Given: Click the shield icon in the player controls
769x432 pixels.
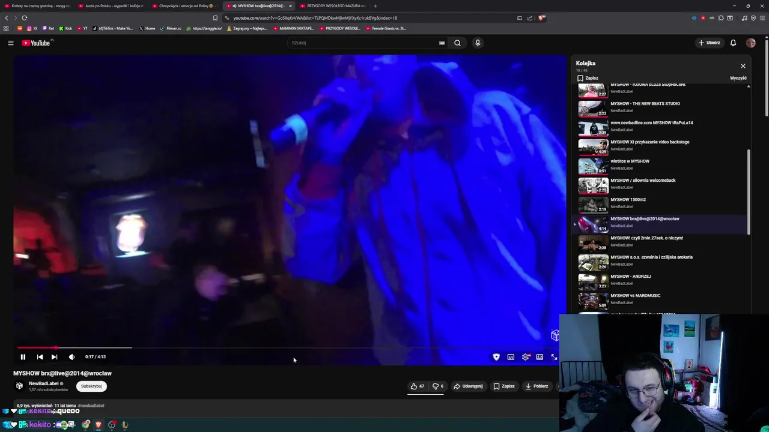Looking at the screenshot, I should click(x=496, y=357).
